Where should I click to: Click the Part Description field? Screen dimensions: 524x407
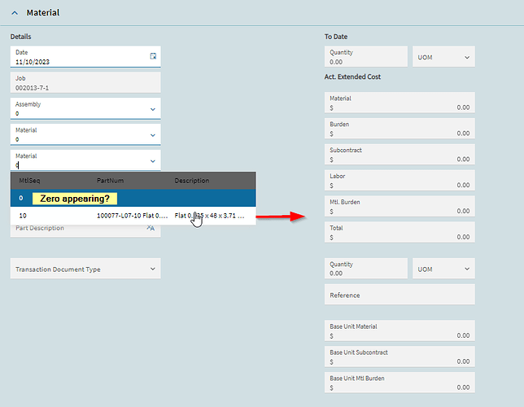85,230
